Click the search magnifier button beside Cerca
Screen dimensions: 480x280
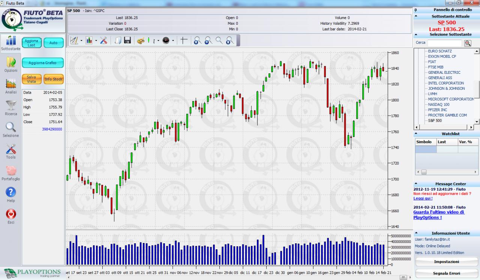point(467,43)
